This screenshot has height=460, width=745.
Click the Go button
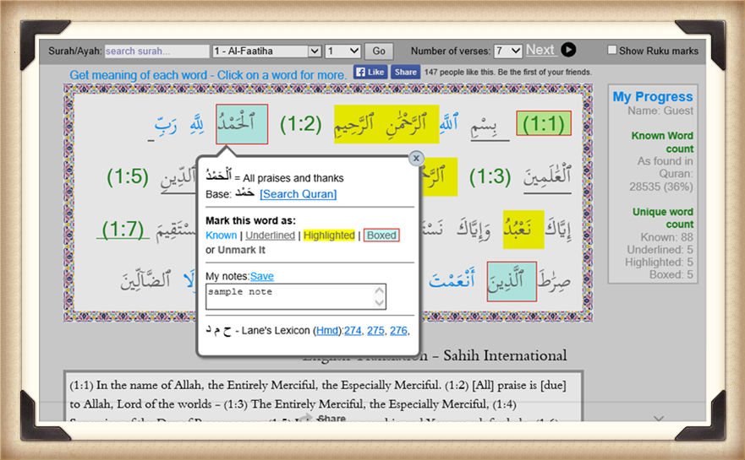[x=379, y=51]
